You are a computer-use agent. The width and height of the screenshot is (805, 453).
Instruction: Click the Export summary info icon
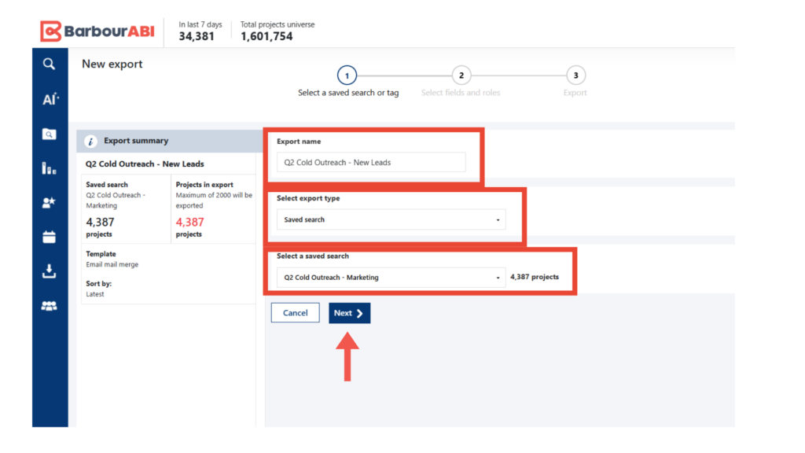pos(90,142)
